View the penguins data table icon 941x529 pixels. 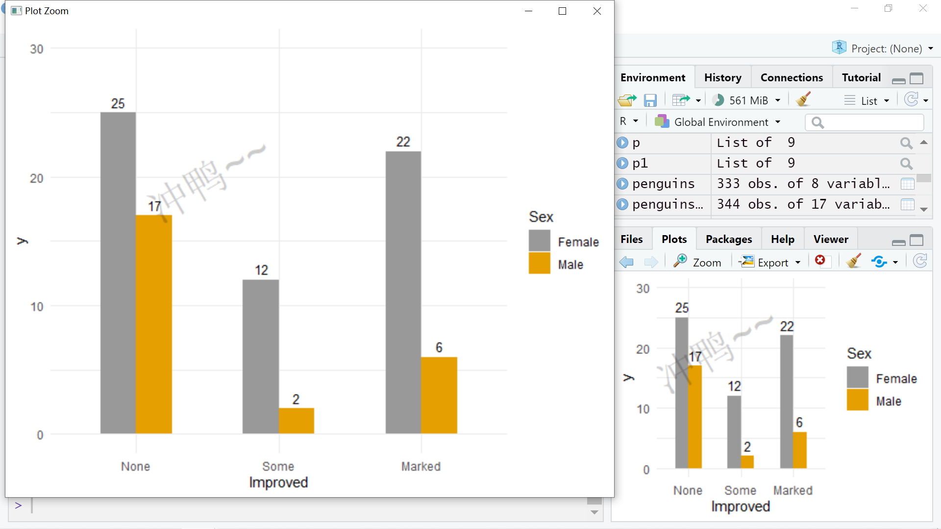907,184
